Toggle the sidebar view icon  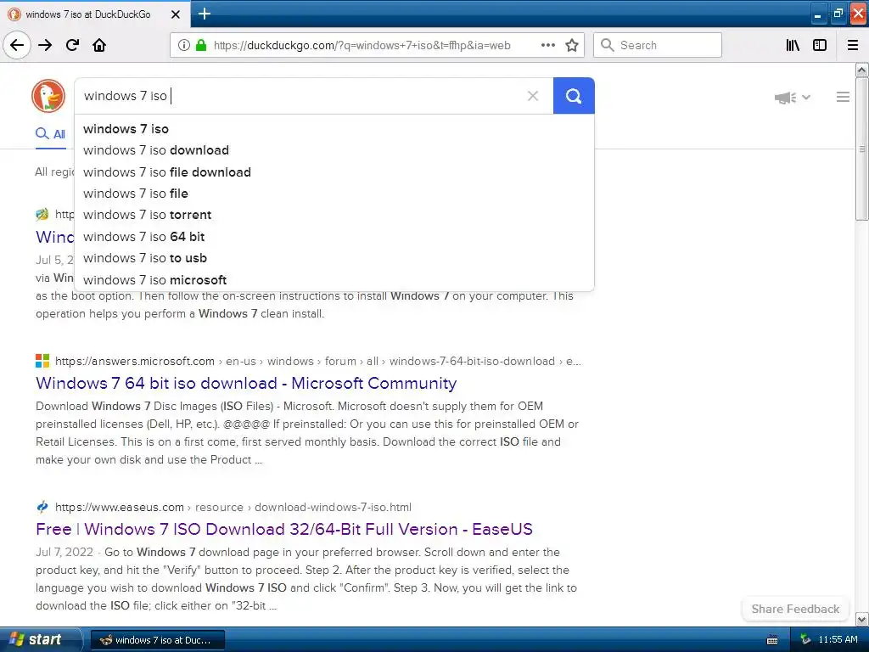point(820,45)
